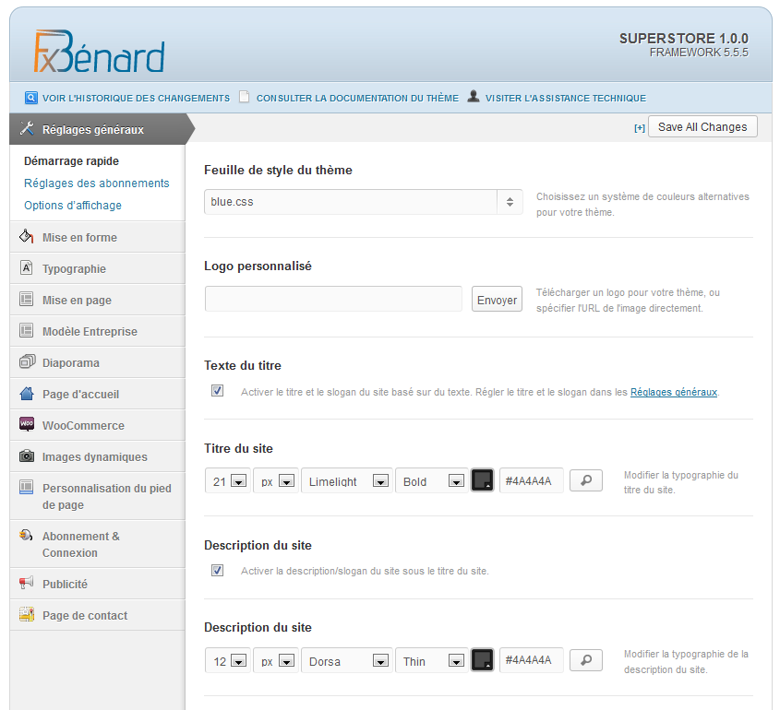Click the Diaporama slides icon
The height and width of the screenshot is (710, 780).
coord(27,362)
